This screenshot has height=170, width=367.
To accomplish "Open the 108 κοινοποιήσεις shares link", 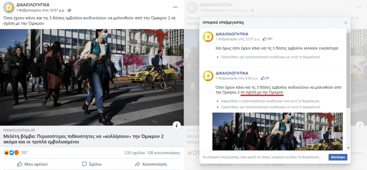I will (x=163, y=153).
